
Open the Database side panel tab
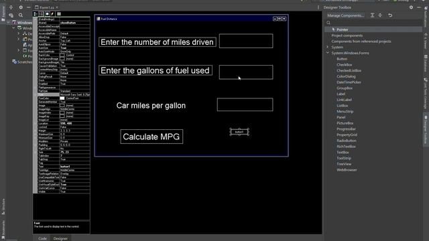pos(426,63)
